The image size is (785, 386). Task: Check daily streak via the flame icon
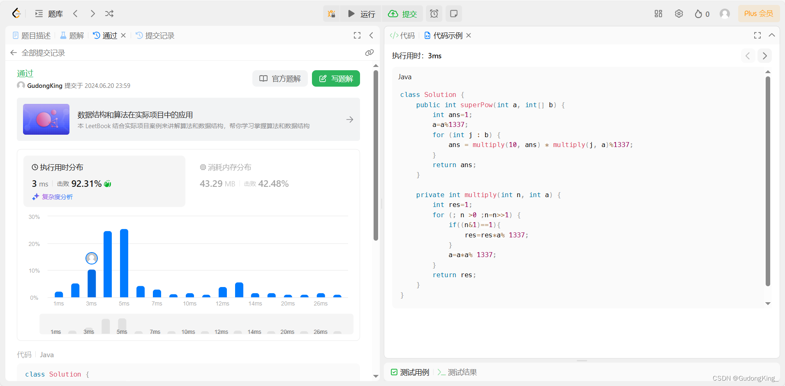click(699, 14)
